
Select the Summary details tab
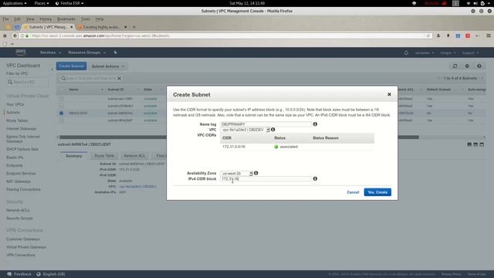(74, 156)
